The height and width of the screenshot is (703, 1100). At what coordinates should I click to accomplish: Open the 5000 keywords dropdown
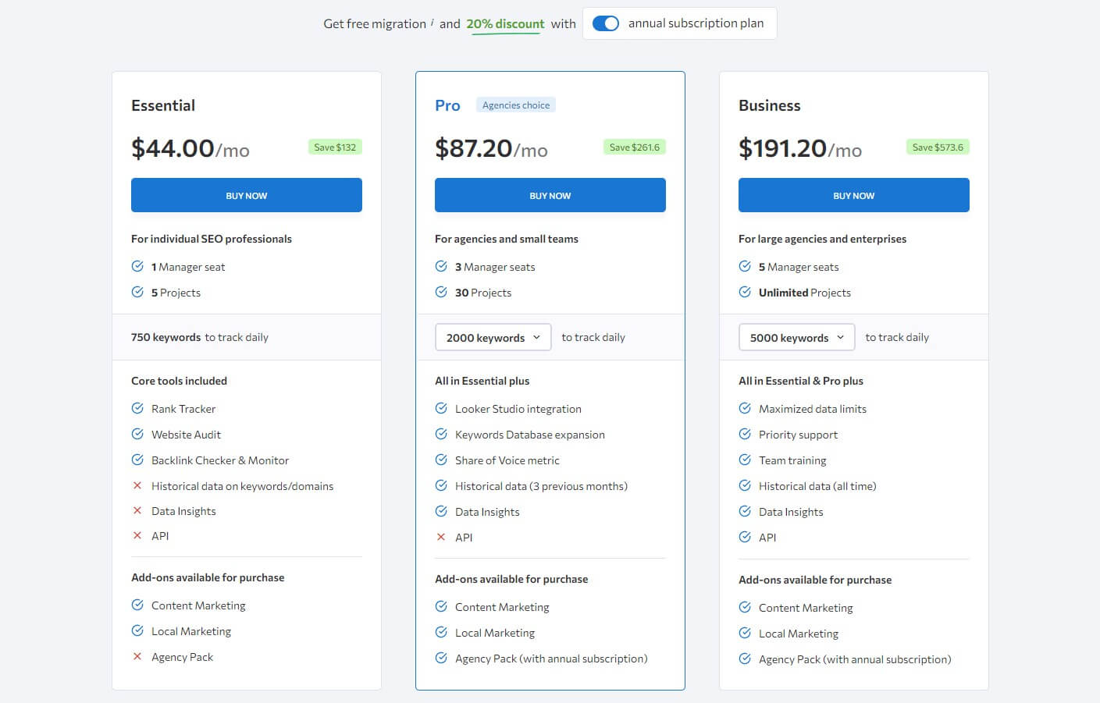coord(796,337)
